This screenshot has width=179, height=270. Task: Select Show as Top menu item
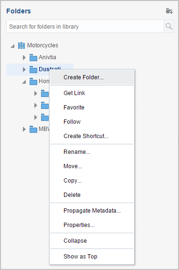(92, 257)
